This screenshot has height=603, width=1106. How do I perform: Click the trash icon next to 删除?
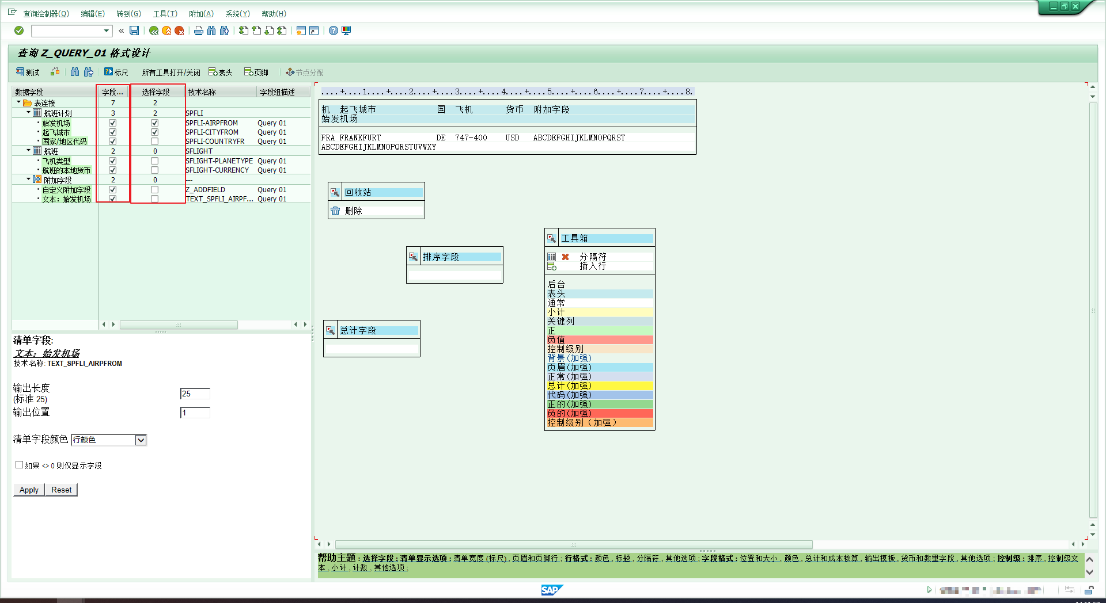coord(335,211)
